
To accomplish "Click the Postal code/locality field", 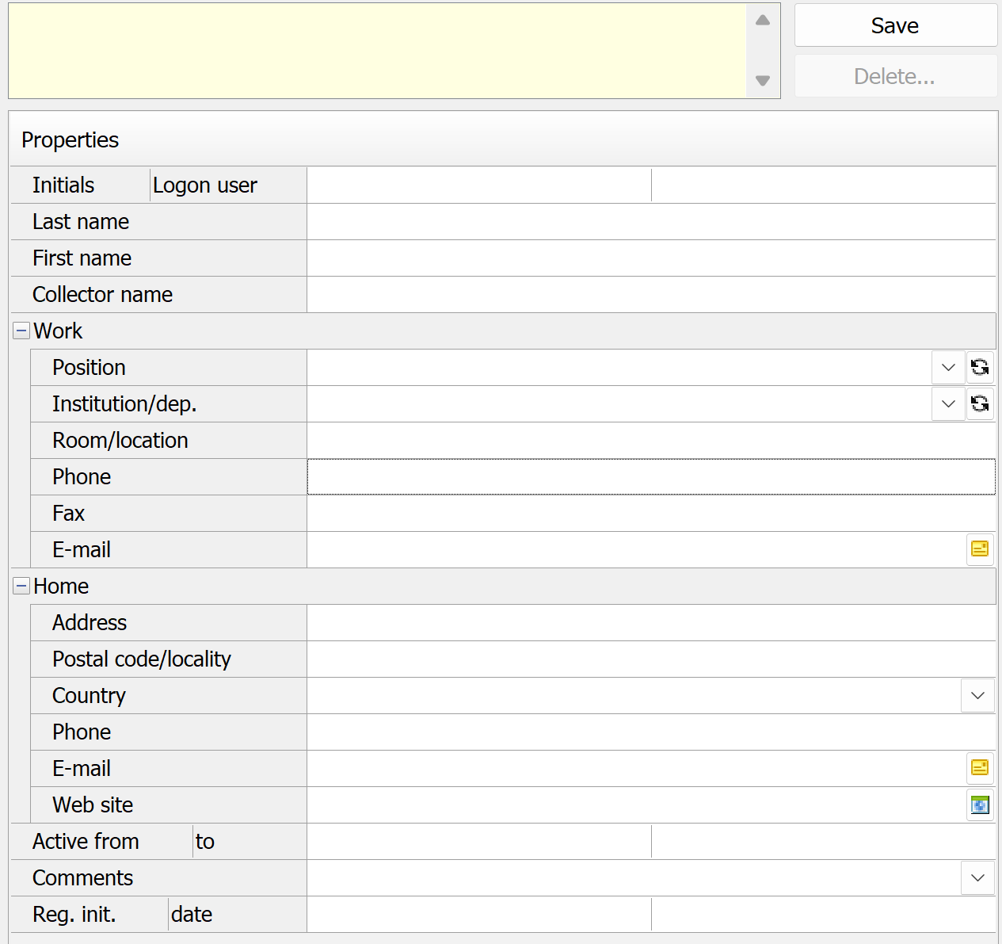I will click(x=650, y=659).
